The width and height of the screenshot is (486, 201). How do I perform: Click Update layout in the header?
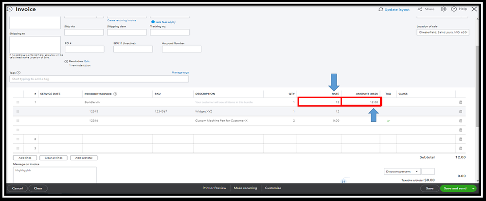[x=394, y=10]
